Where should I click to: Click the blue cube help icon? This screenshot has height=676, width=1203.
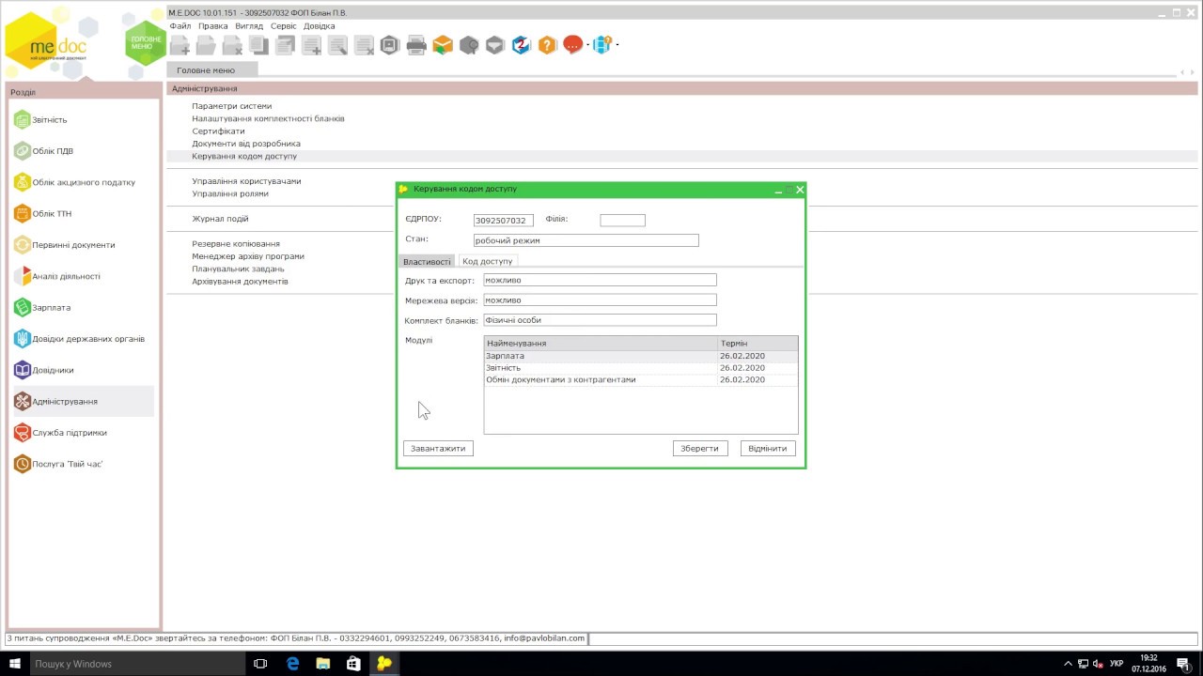(602, 45)
